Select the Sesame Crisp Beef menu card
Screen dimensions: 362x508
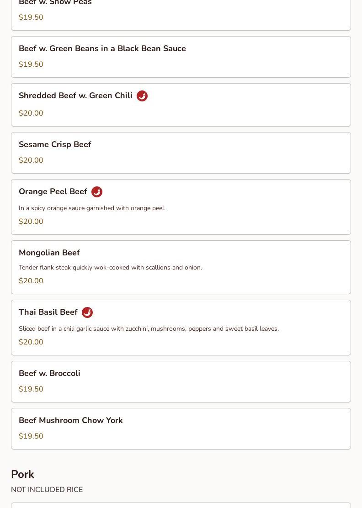[x=181, y=153]
